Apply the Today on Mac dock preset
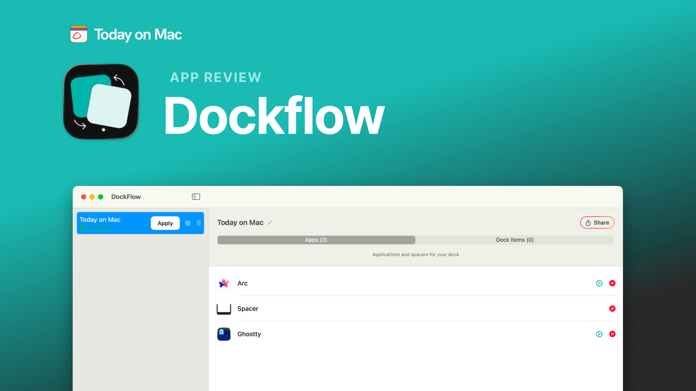 (x=165, y=223)
